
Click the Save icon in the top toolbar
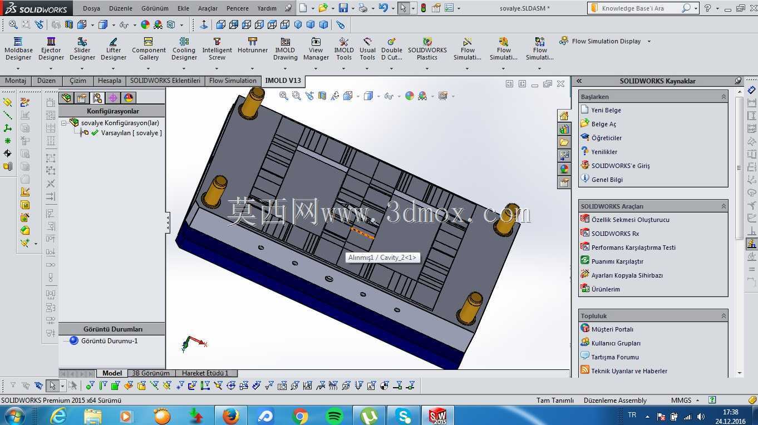pyautogui.click(x=343, y=8)
